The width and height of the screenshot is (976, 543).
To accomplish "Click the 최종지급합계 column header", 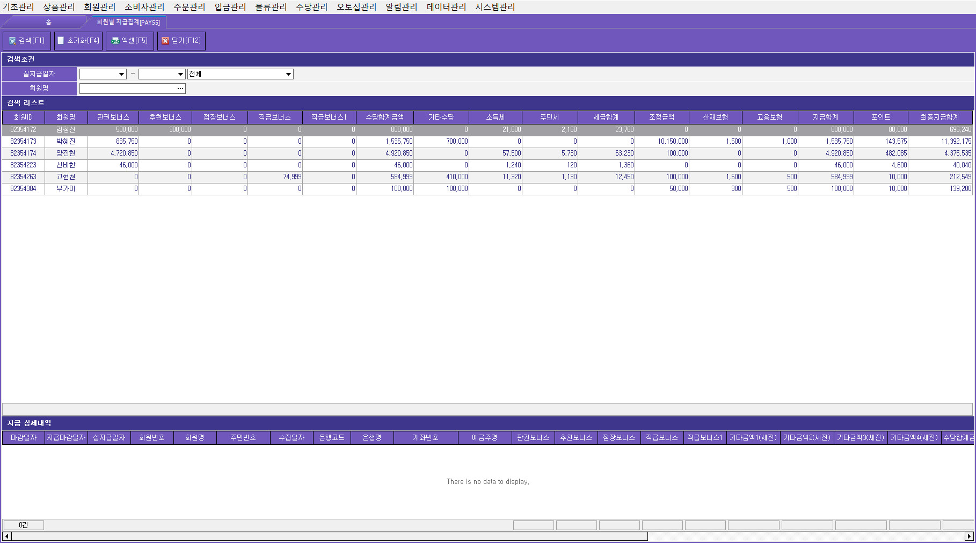I will (x=940, y=118).
